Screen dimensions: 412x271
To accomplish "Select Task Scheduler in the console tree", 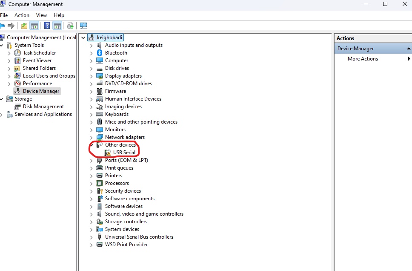I will pyautogui.click(x=39, y=53).
